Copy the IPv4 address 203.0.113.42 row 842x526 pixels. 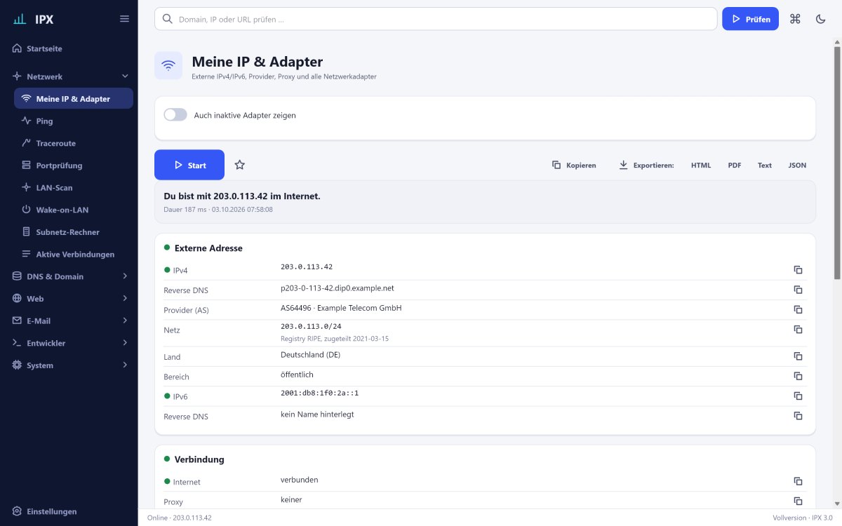click(x=798, y=270)
